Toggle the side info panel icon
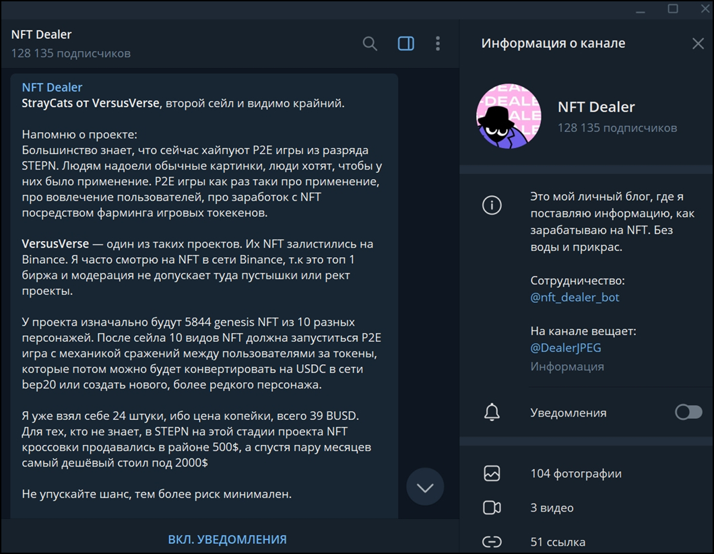714x554 pixels. click(x=405, y=44)
